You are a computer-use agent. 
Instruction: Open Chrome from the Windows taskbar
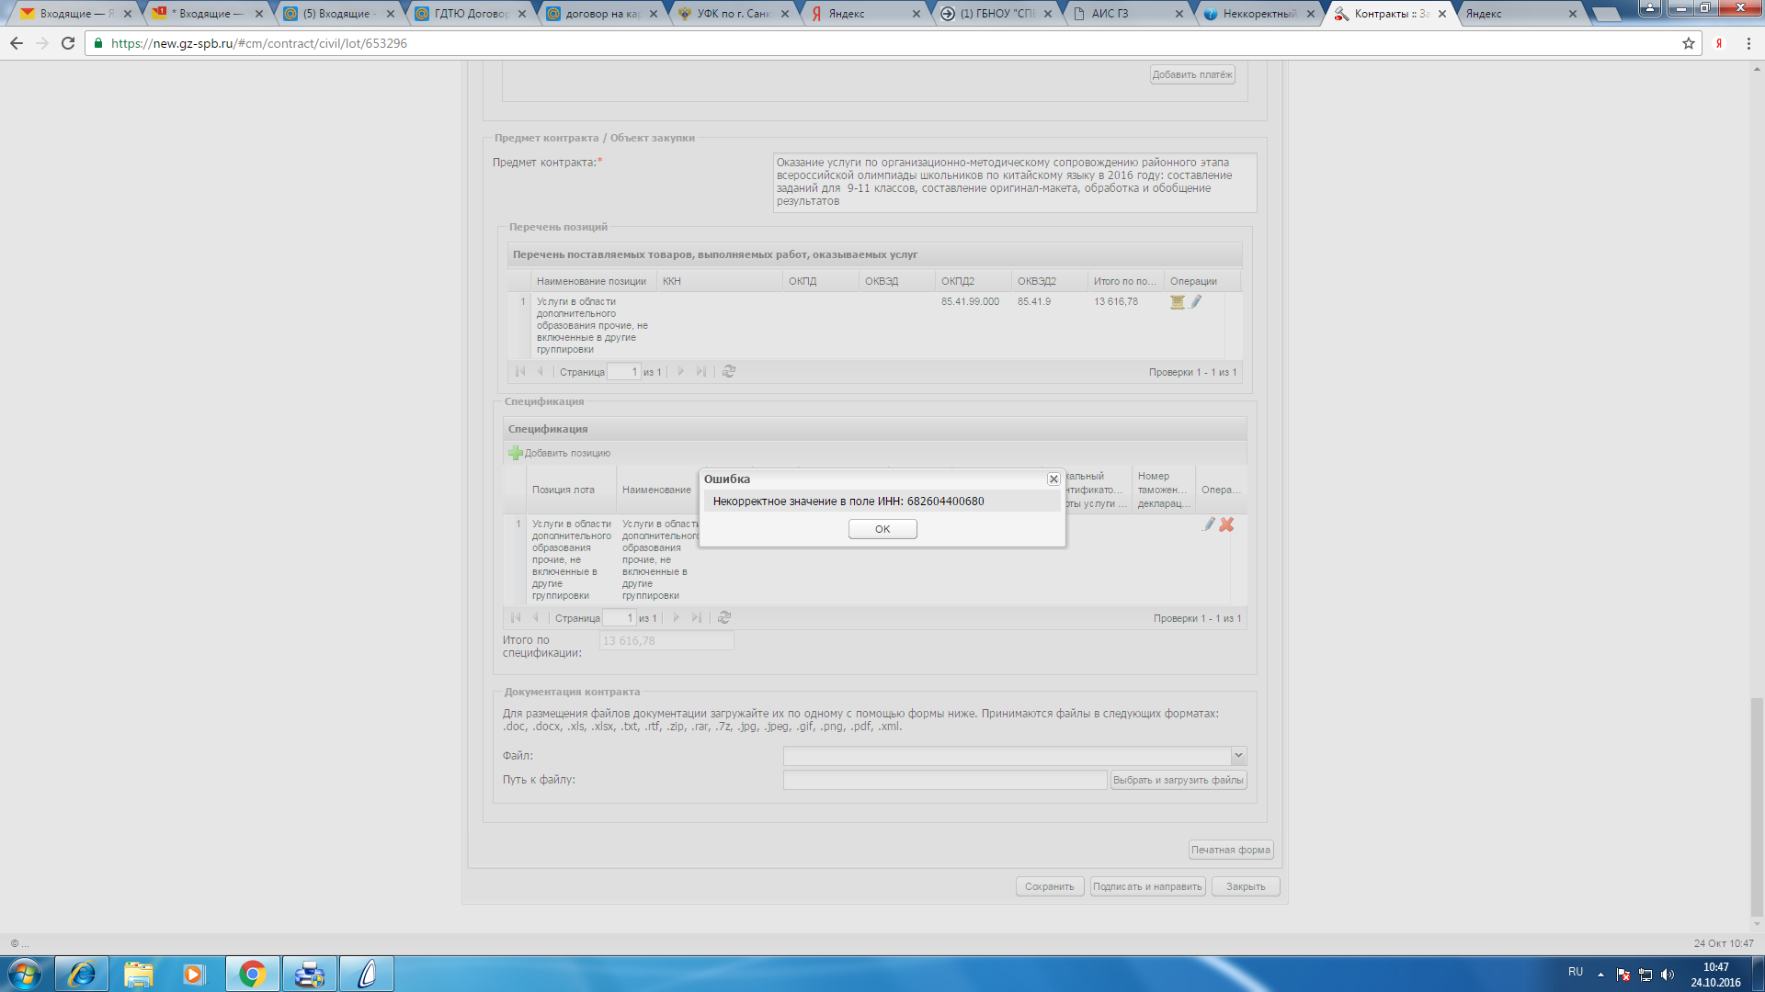click(252, 974)
